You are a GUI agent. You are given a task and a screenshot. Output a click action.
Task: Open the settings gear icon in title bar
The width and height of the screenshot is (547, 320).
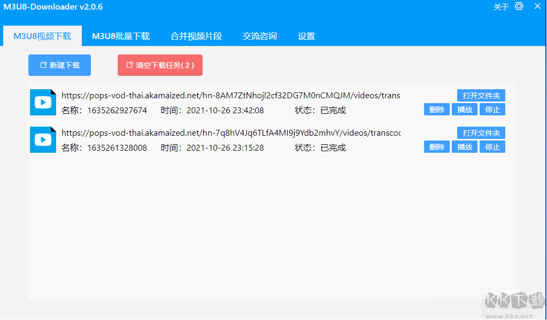pos(517,7)
